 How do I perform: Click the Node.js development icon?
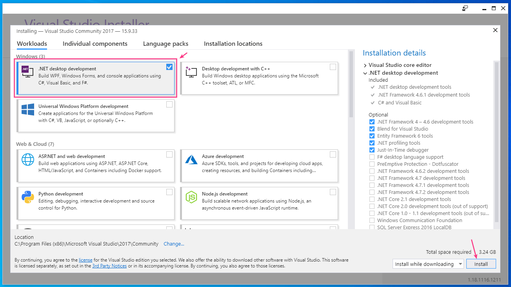click(x=191, y=197)
